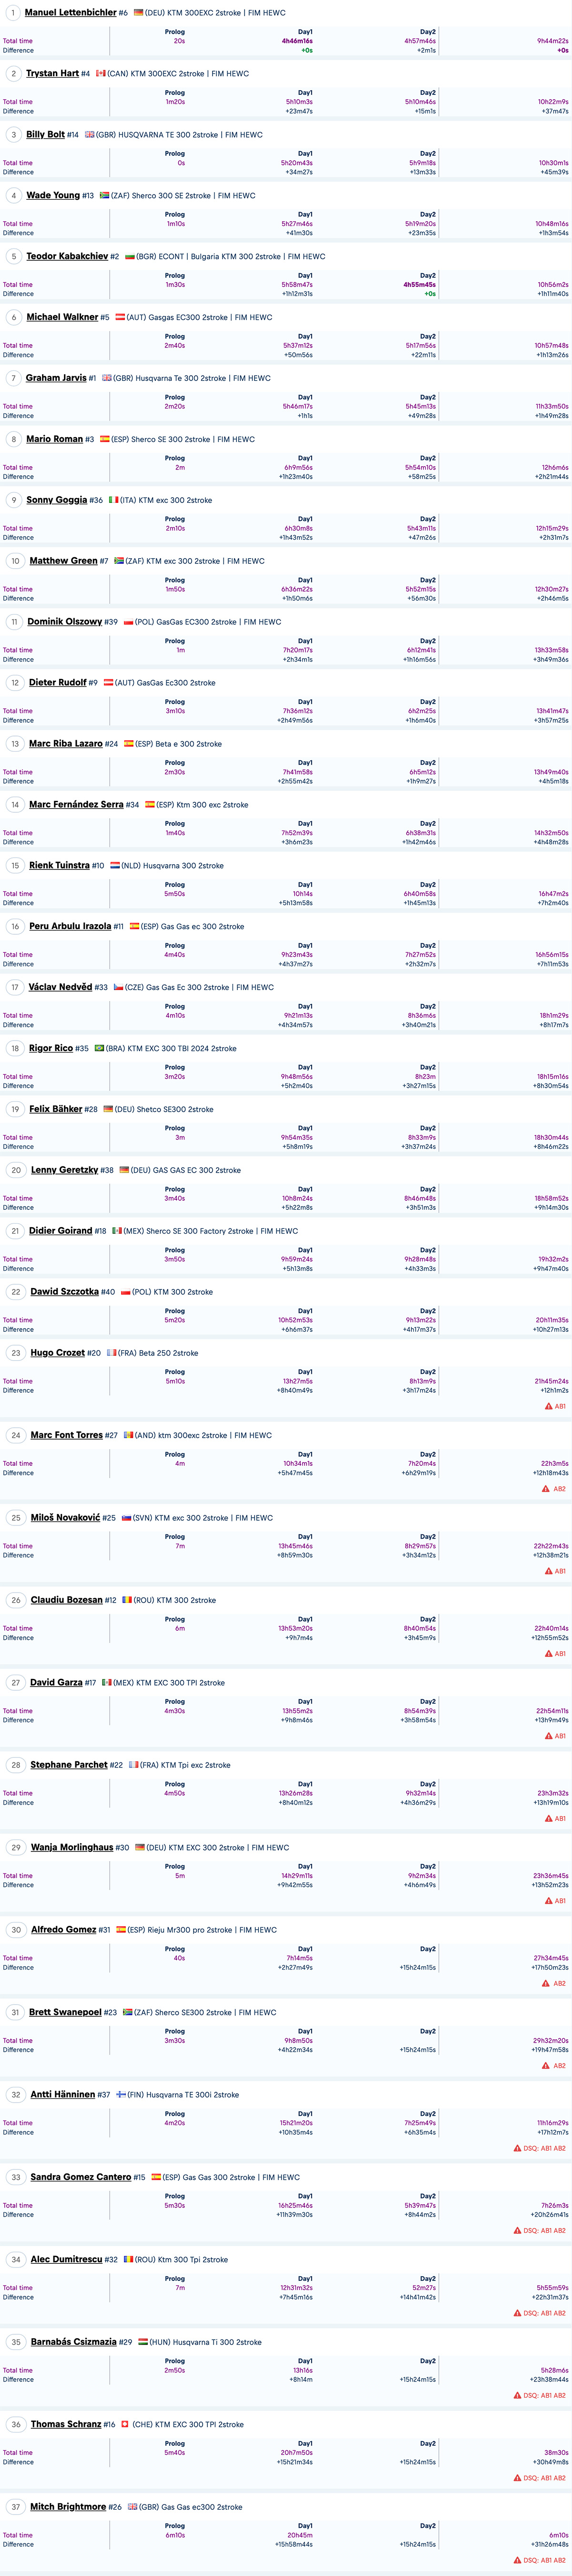
Task: Open Mario Roman rider page
Action: 54,439
